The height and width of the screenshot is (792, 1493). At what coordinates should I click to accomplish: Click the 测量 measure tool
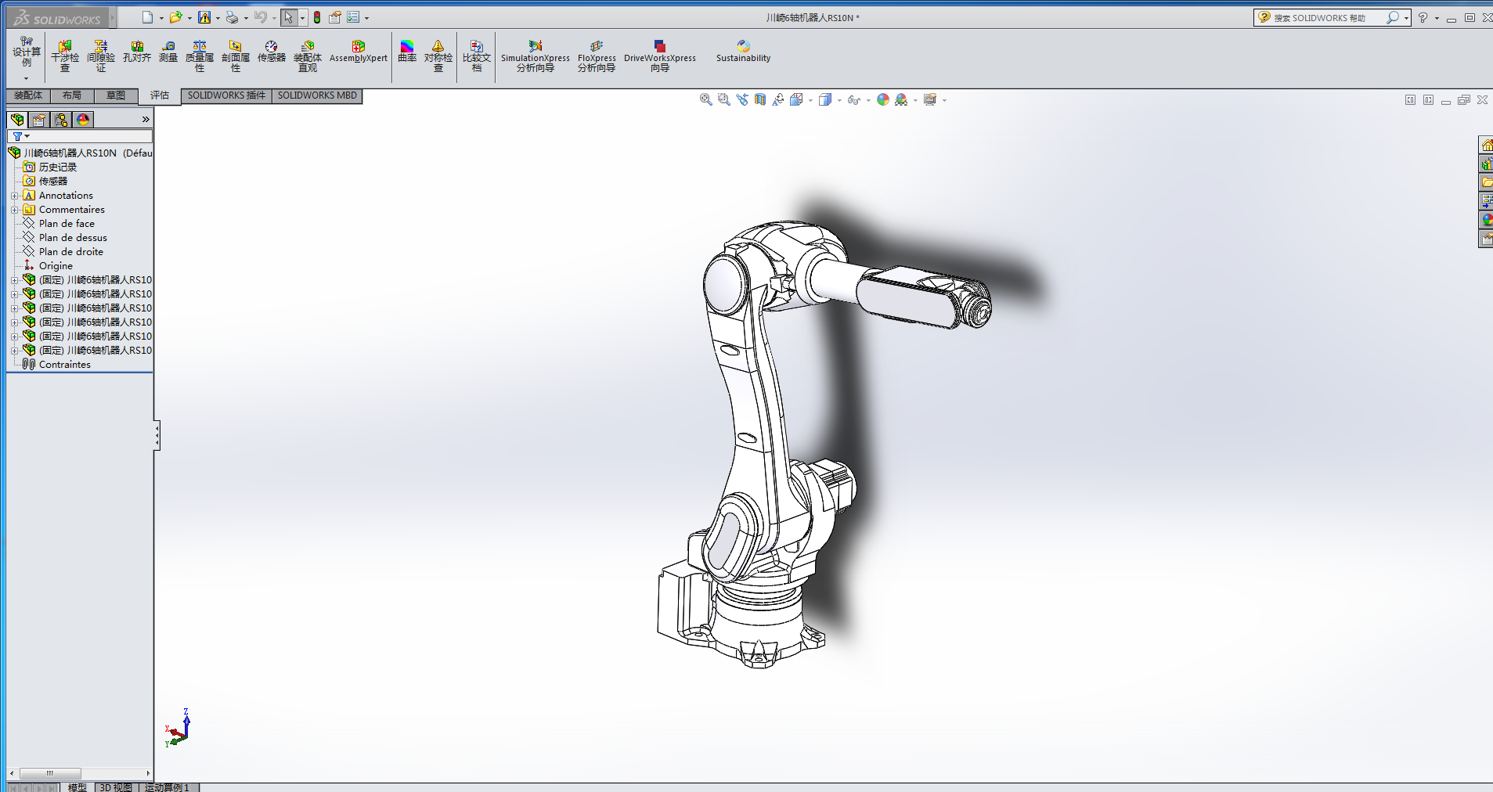168,52
